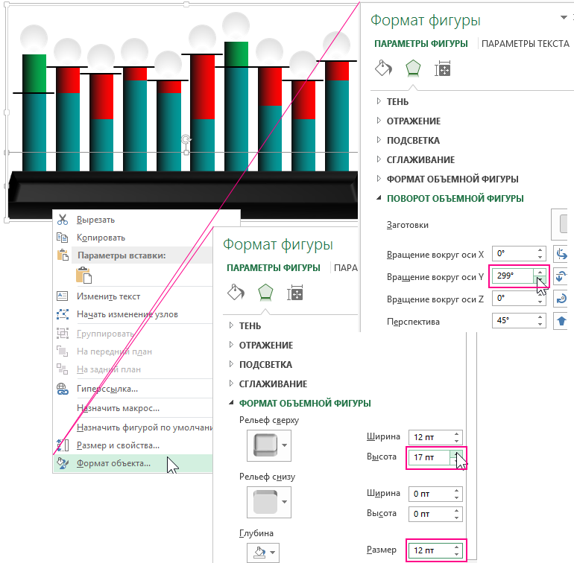Click the paste clipboard icon under Параметры вставки
This screenshot has height=563, width=574.
coord(84,275)
